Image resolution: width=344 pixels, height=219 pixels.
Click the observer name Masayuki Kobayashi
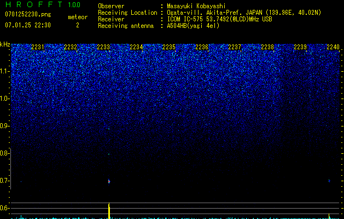[196, 6]
